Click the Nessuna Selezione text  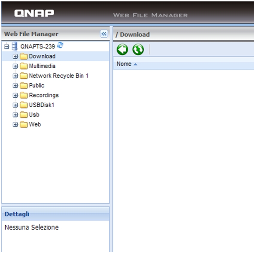click(31, 227)
